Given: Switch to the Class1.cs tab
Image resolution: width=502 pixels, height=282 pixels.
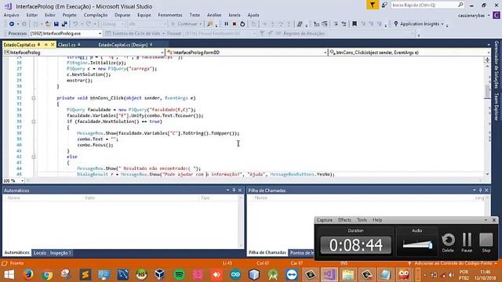Looking at the screenshot, I should 67,45.
